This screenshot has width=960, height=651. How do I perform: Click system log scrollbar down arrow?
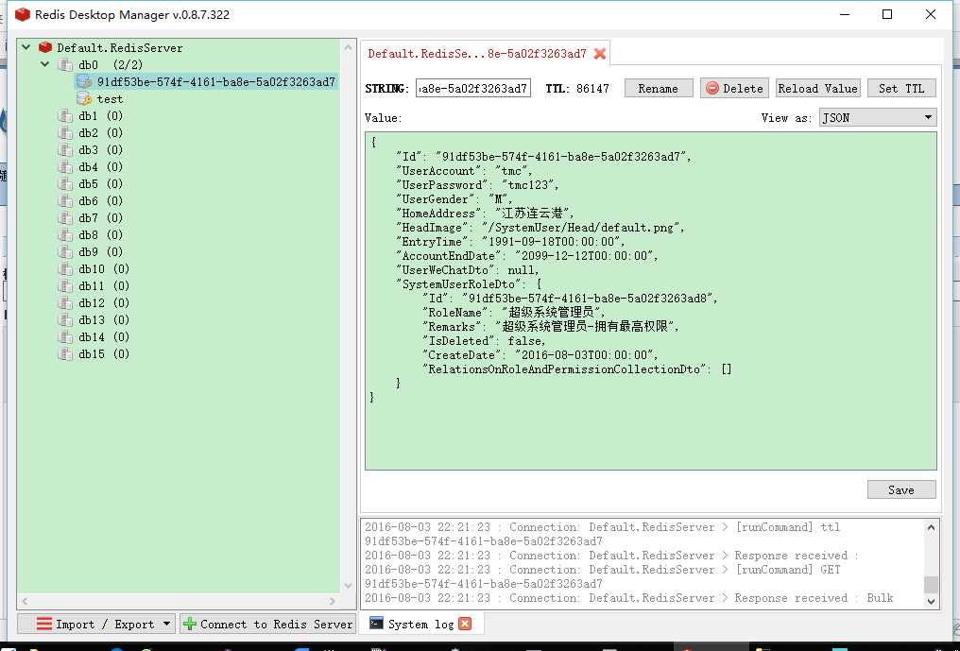point(931,601)
